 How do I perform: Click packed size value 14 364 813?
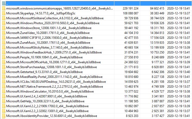click(x=157, y=33)
